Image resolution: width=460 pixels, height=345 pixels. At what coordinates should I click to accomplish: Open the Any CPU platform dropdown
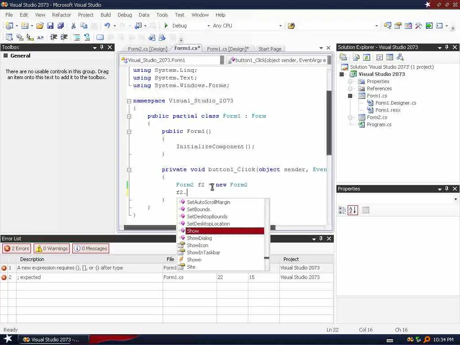click(280, 26)
